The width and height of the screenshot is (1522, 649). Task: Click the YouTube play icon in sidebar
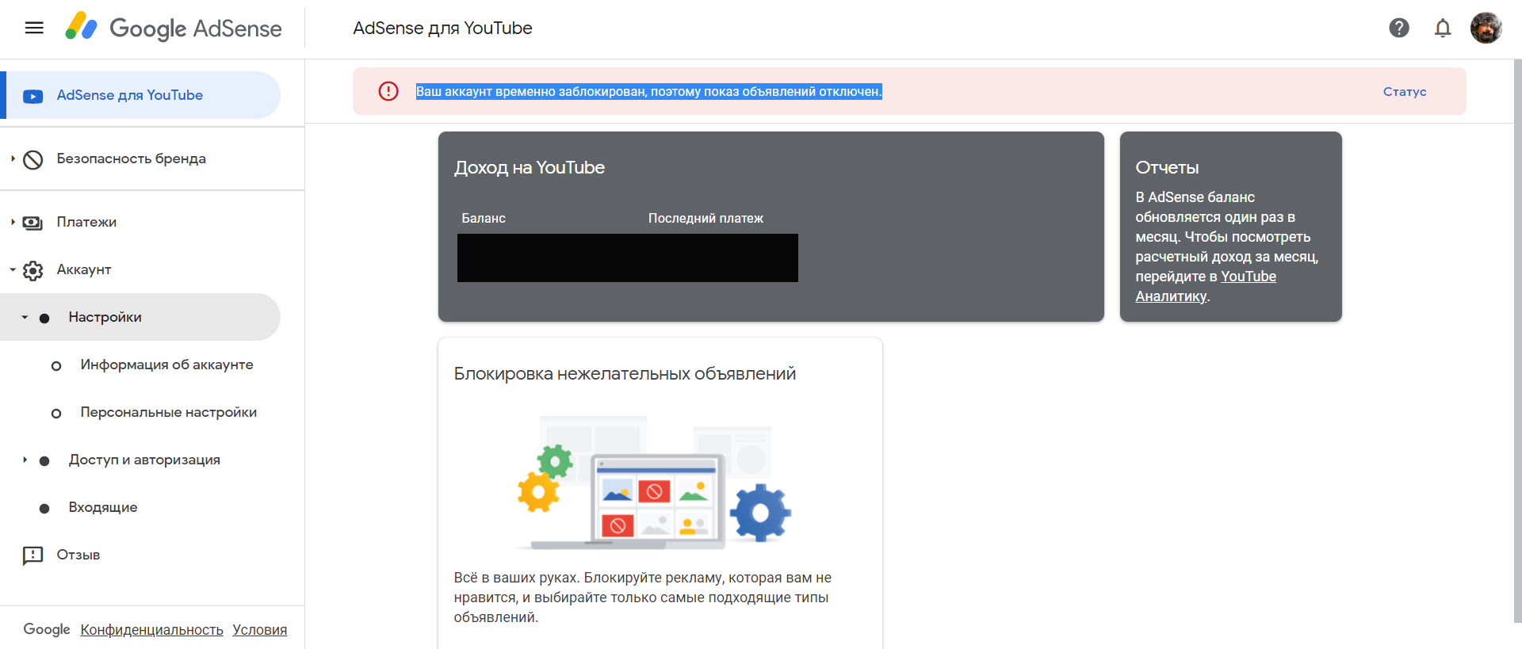(33, 96)
